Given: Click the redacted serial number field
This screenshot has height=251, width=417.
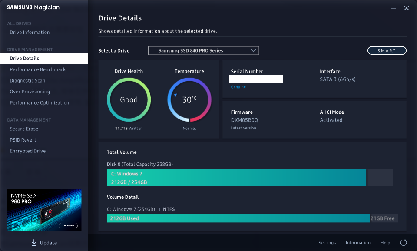Looking at the screenshot, I should tap(256, 79).
